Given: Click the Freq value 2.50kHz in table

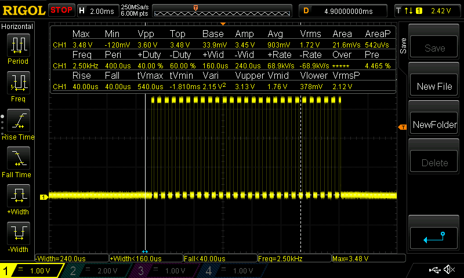Looking at the screenshot, I should pyautogui.click(x=85, y=66).
